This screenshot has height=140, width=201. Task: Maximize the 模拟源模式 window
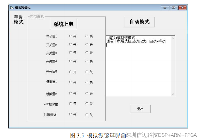click(173, 8)
